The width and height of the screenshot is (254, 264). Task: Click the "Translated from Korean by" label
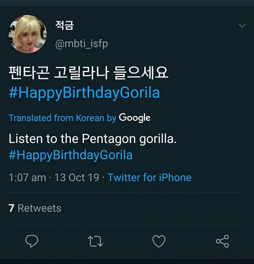tap(62, 118)
